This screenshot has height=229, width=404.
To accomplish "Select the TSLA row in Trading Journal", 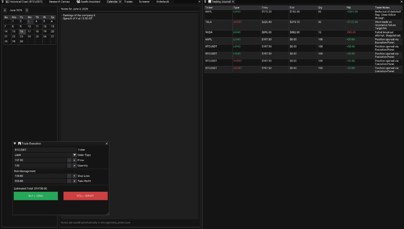I will [303, 25].
